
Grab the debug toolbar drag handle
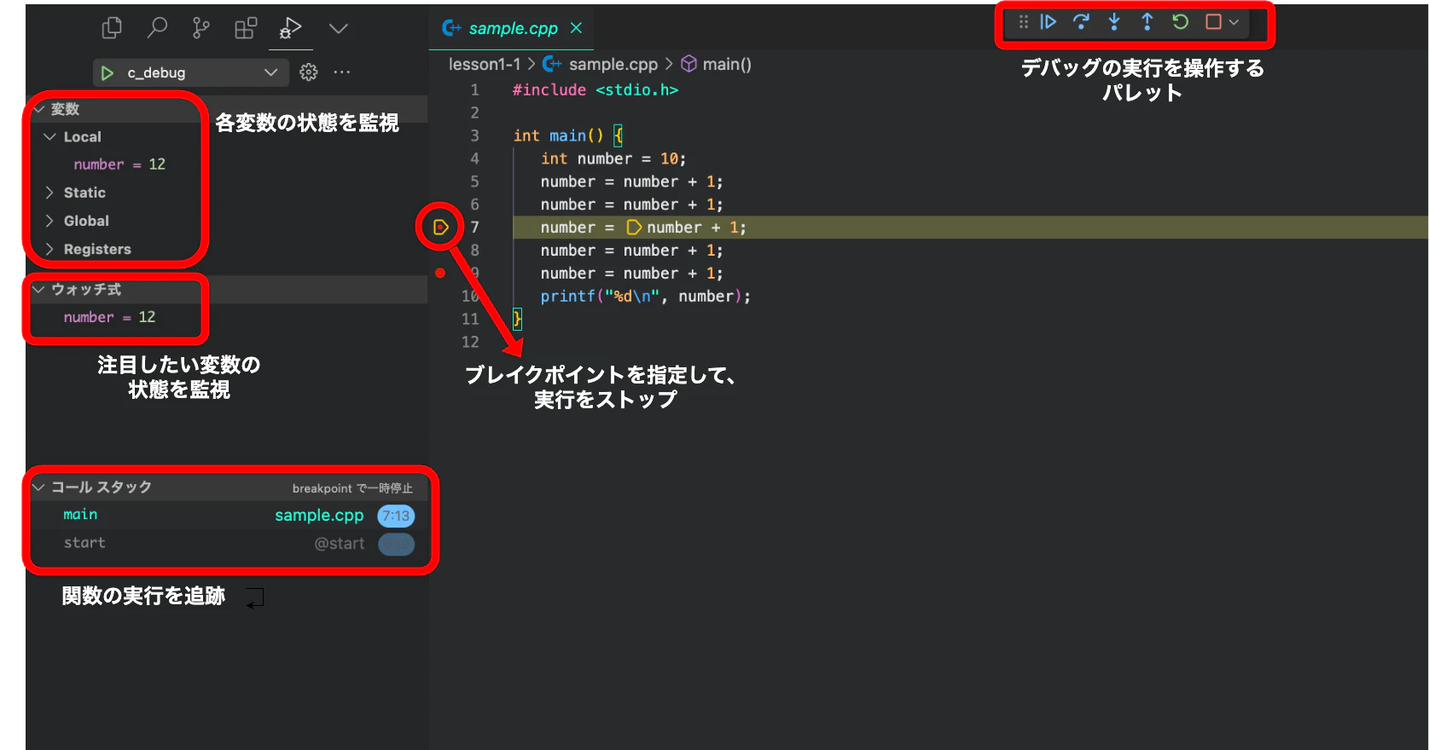pos(1024,22)
